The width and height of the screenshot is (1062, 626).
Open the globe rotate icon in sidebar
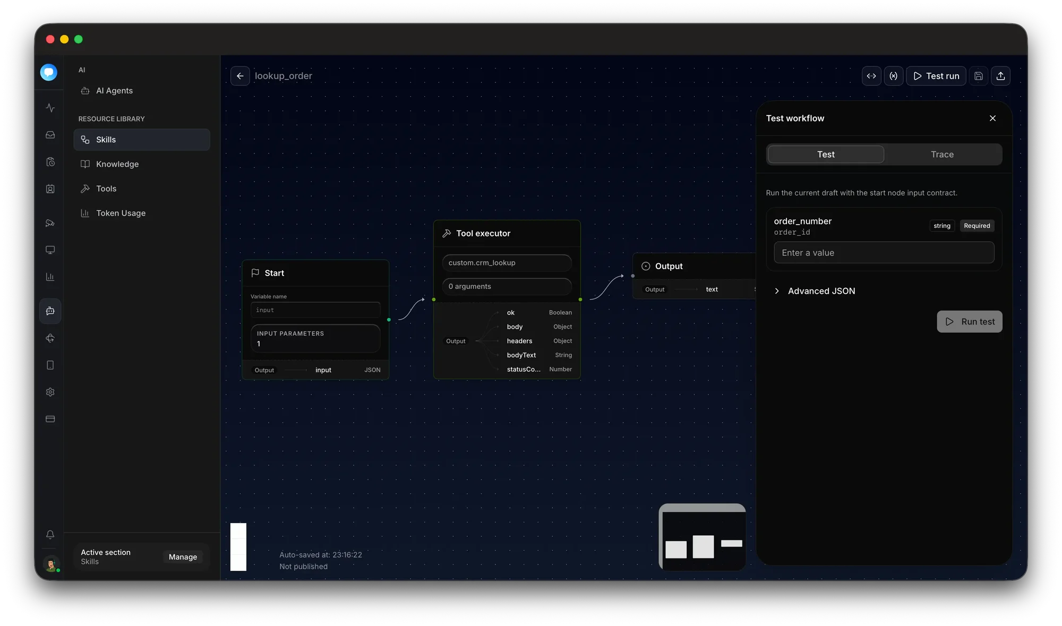[50, 338]
